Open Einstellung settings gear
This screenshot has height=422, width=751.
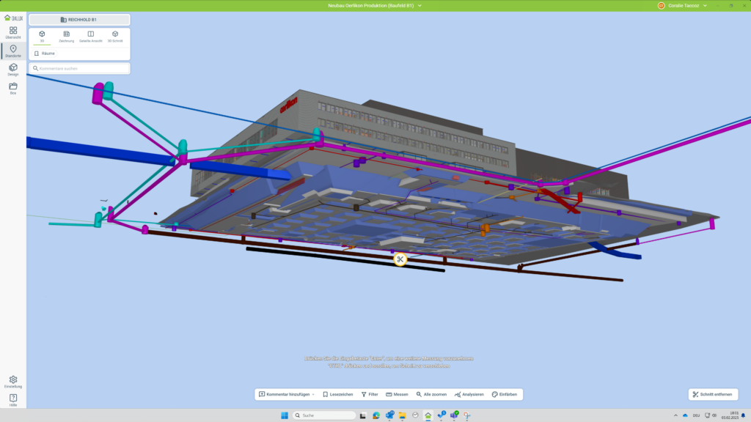point(13,382)
